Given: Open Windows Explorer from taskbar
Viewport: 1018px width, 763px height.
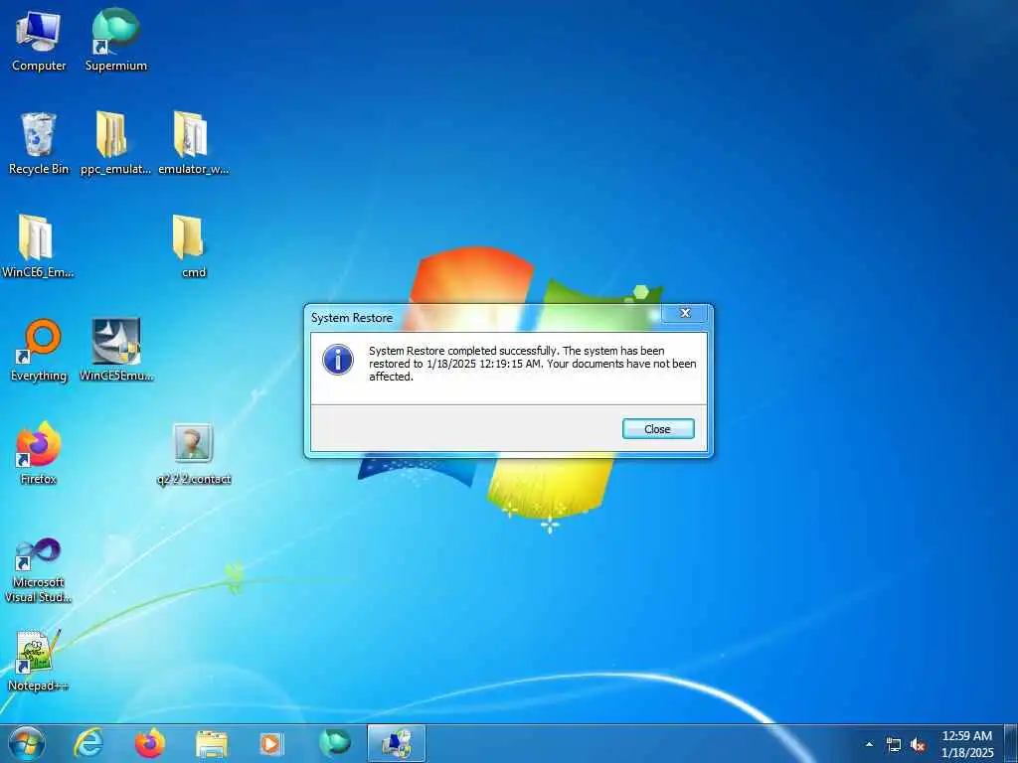Looking at the screenshot, I should (x=212, y=743).
